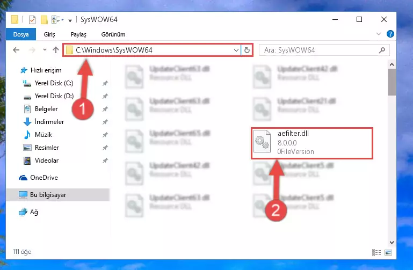Screen dimensions: 413x270
Task: Open the Belgeler folder
Action: coord(46,109)
